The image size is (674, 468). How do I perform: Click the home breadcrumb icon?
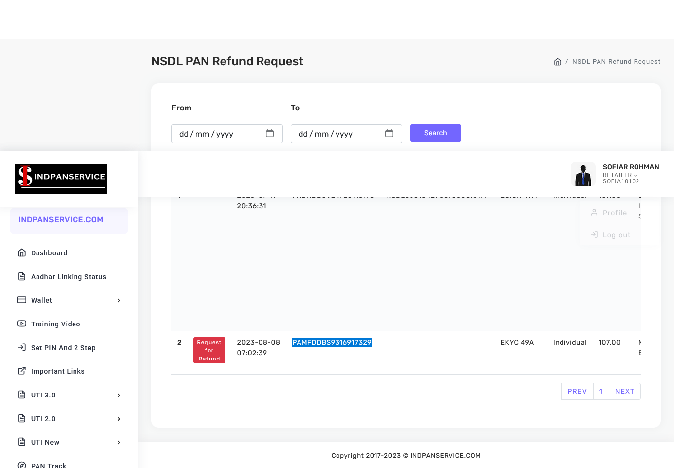click(x=557, y=62)
